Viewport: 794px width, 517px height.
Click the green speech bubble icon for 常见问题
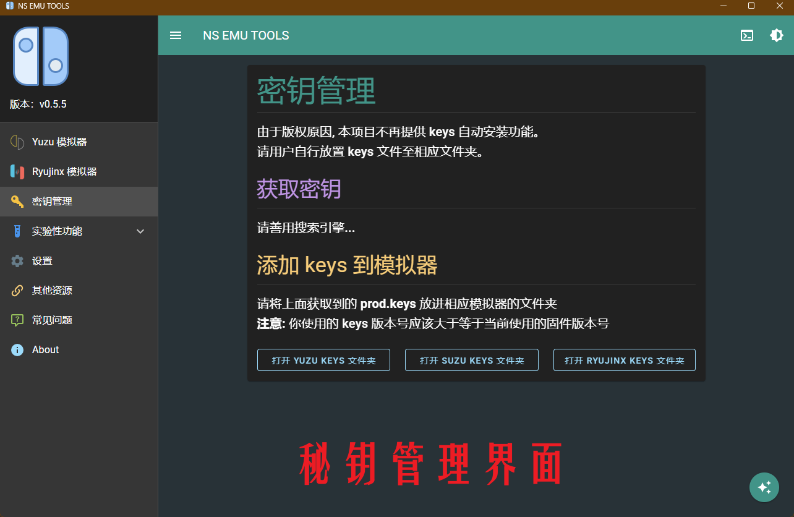[17, 320]
